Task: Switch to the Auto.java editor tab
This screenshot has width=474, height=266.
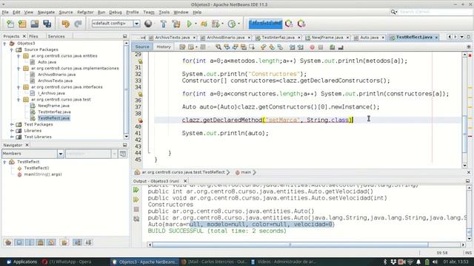Action: coord(369,38)
